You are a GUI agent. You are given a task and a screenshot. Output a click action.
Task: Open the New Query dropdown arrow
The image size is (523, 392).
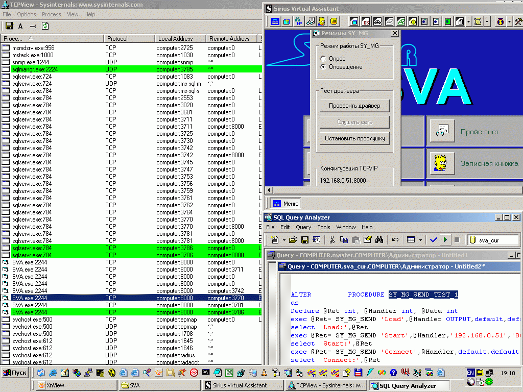(284, 240)
